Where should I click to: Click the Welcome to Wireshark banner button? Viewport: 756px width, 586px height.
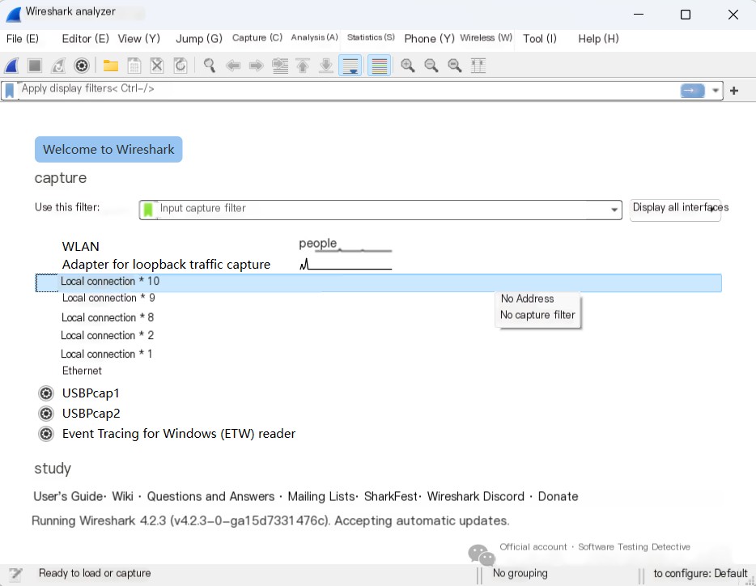pos(108,150)
